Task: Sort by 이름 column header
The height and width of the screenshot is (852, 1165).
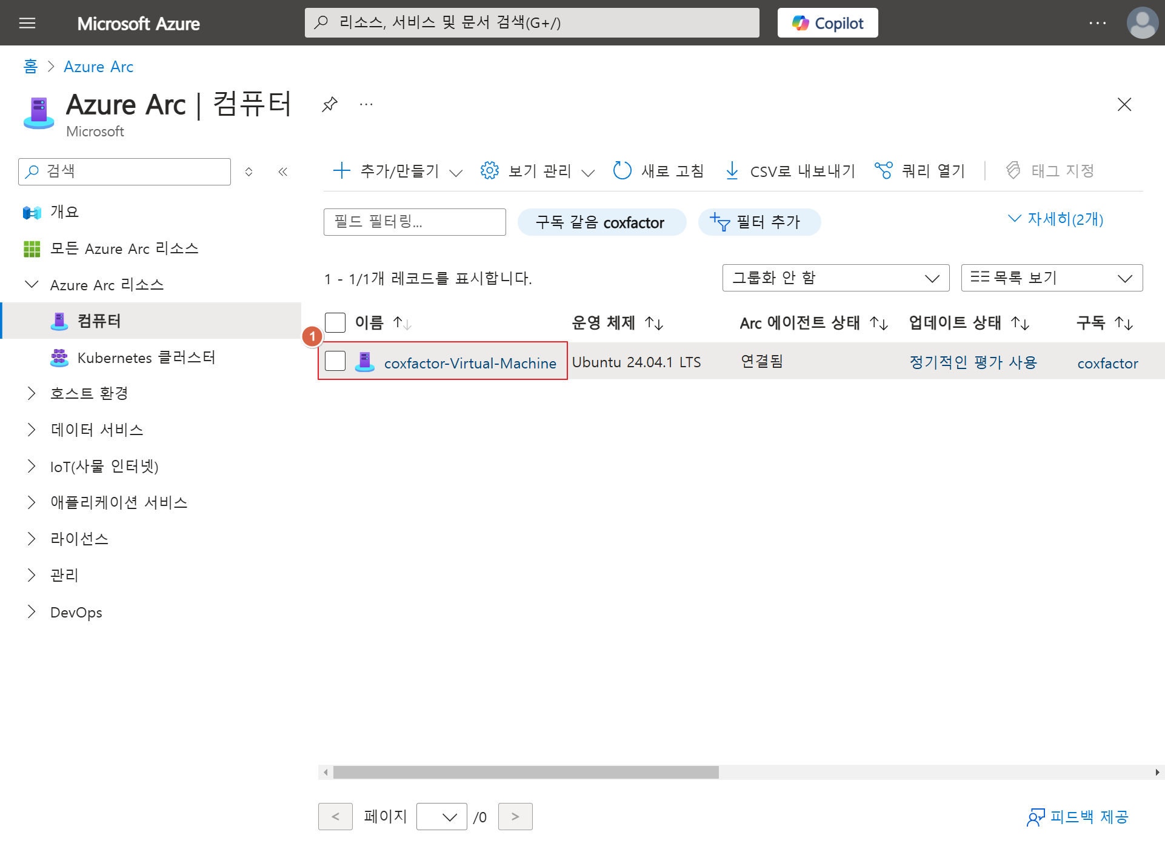Action: [369, 322]
